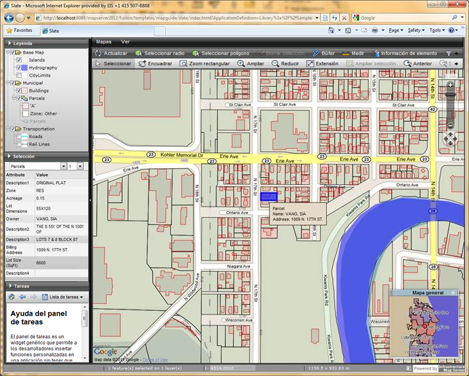469x376 pixels.
Task: Collapse the Selección panel
Action: click(x=10, y=156)
